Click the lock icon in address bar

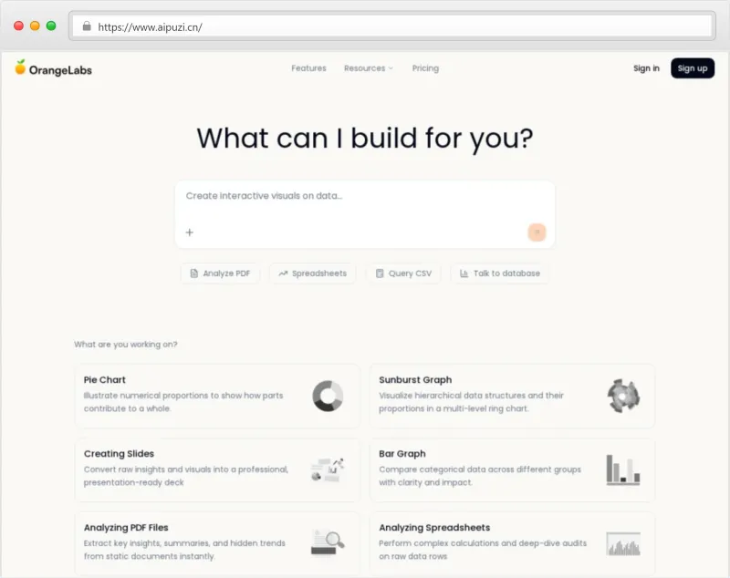click(87, 26)
